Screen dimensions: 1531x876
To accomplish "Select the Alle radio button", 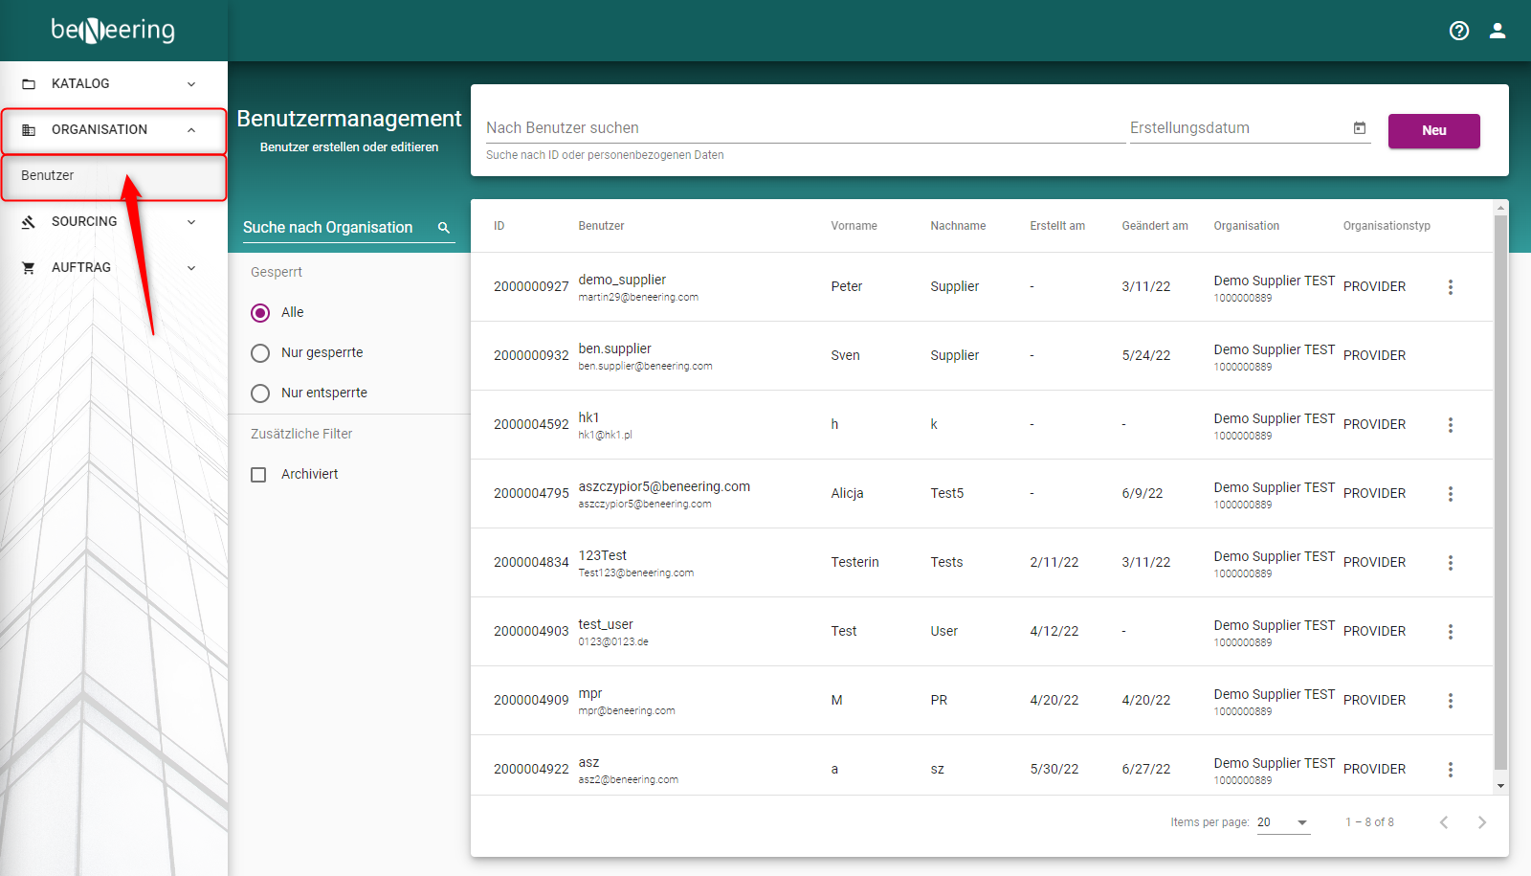I will click(260, 313).
